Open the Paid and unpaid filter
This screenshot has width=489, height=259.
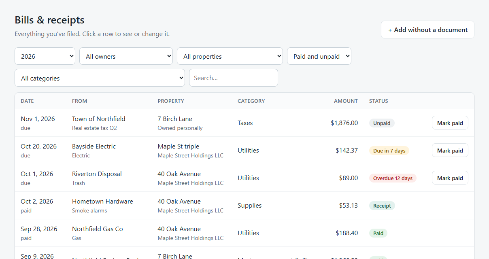coord(319,56)
